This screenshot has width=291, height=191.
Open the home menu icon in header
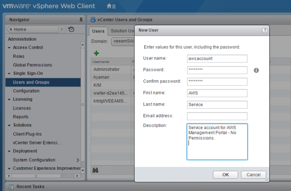point(111,6)
